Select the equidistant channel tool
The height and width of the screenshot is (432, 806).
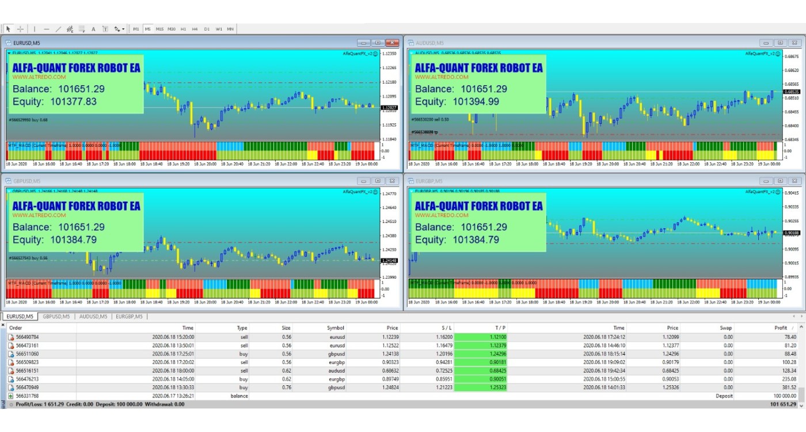tap(70, 29)
